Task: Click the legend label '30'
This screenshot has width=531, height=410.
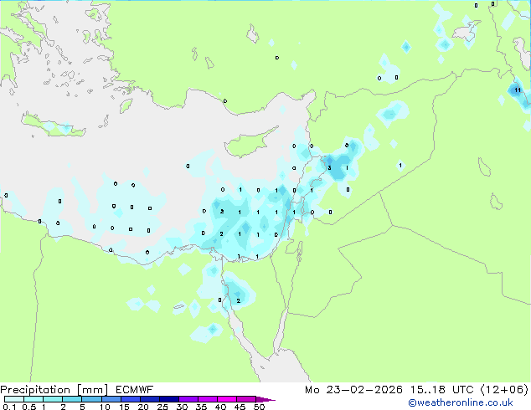Action: 182,407
